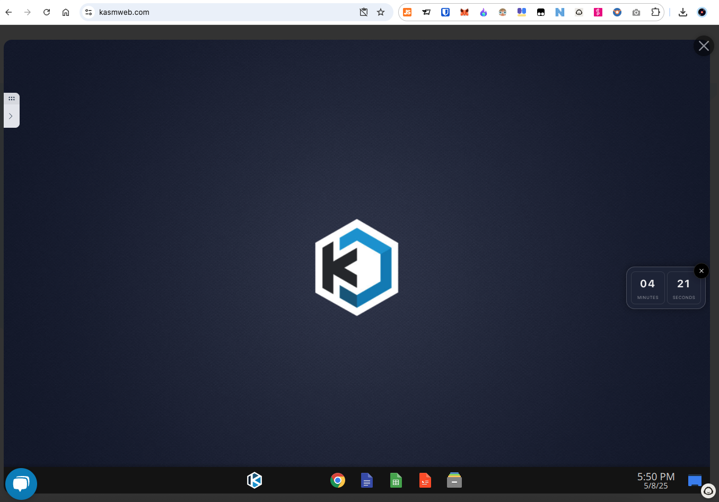Click the 04 minutes counter
The image size is (719, 502).
(647, 288)
